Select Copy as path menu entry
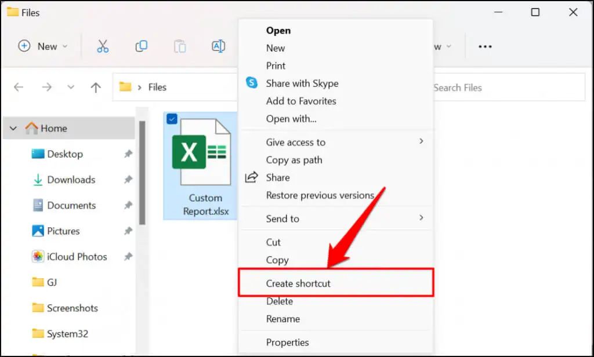The height and width of the screenshot is (357, 594). coord(294,160)
